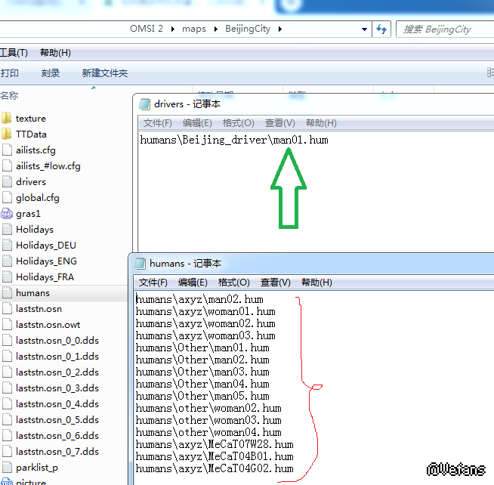The image size is (494, 485).
Task: Click line humans\axyz\woman01.hum
Action: pyautogui.click(x=205, y=311)
